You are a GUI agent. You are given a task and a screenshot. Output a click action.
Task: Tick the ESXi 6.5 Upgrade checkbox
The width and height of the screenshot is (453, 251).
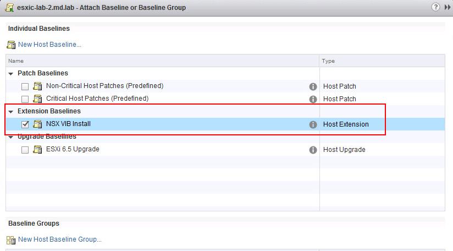(25, 150)
